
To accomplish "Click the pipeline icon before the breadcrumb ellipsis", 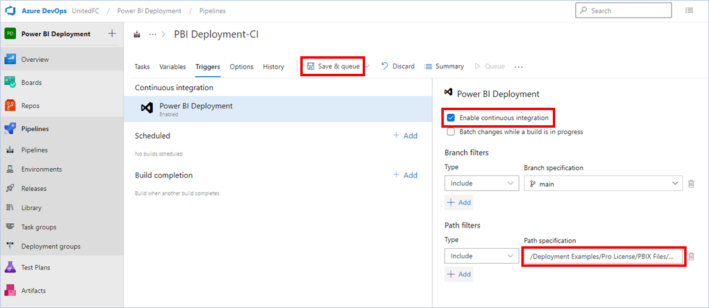I will [x=137, y=34].
